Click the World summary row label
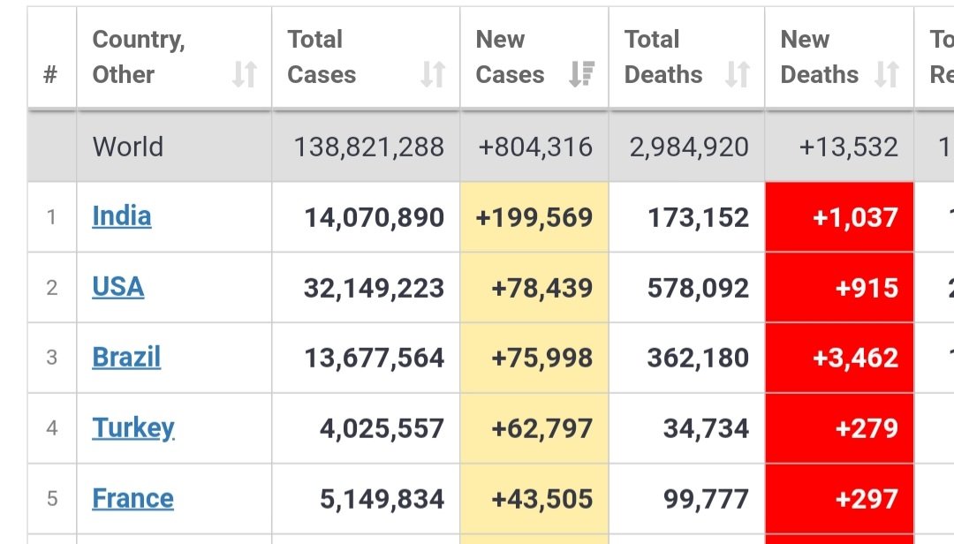Viewport: 954px width, 544px height. pyautogui.click(x=128, y=147)
